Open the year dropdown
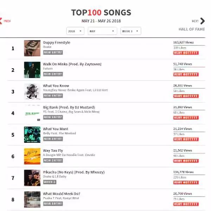The image size is (211, 211). point(75,31)
